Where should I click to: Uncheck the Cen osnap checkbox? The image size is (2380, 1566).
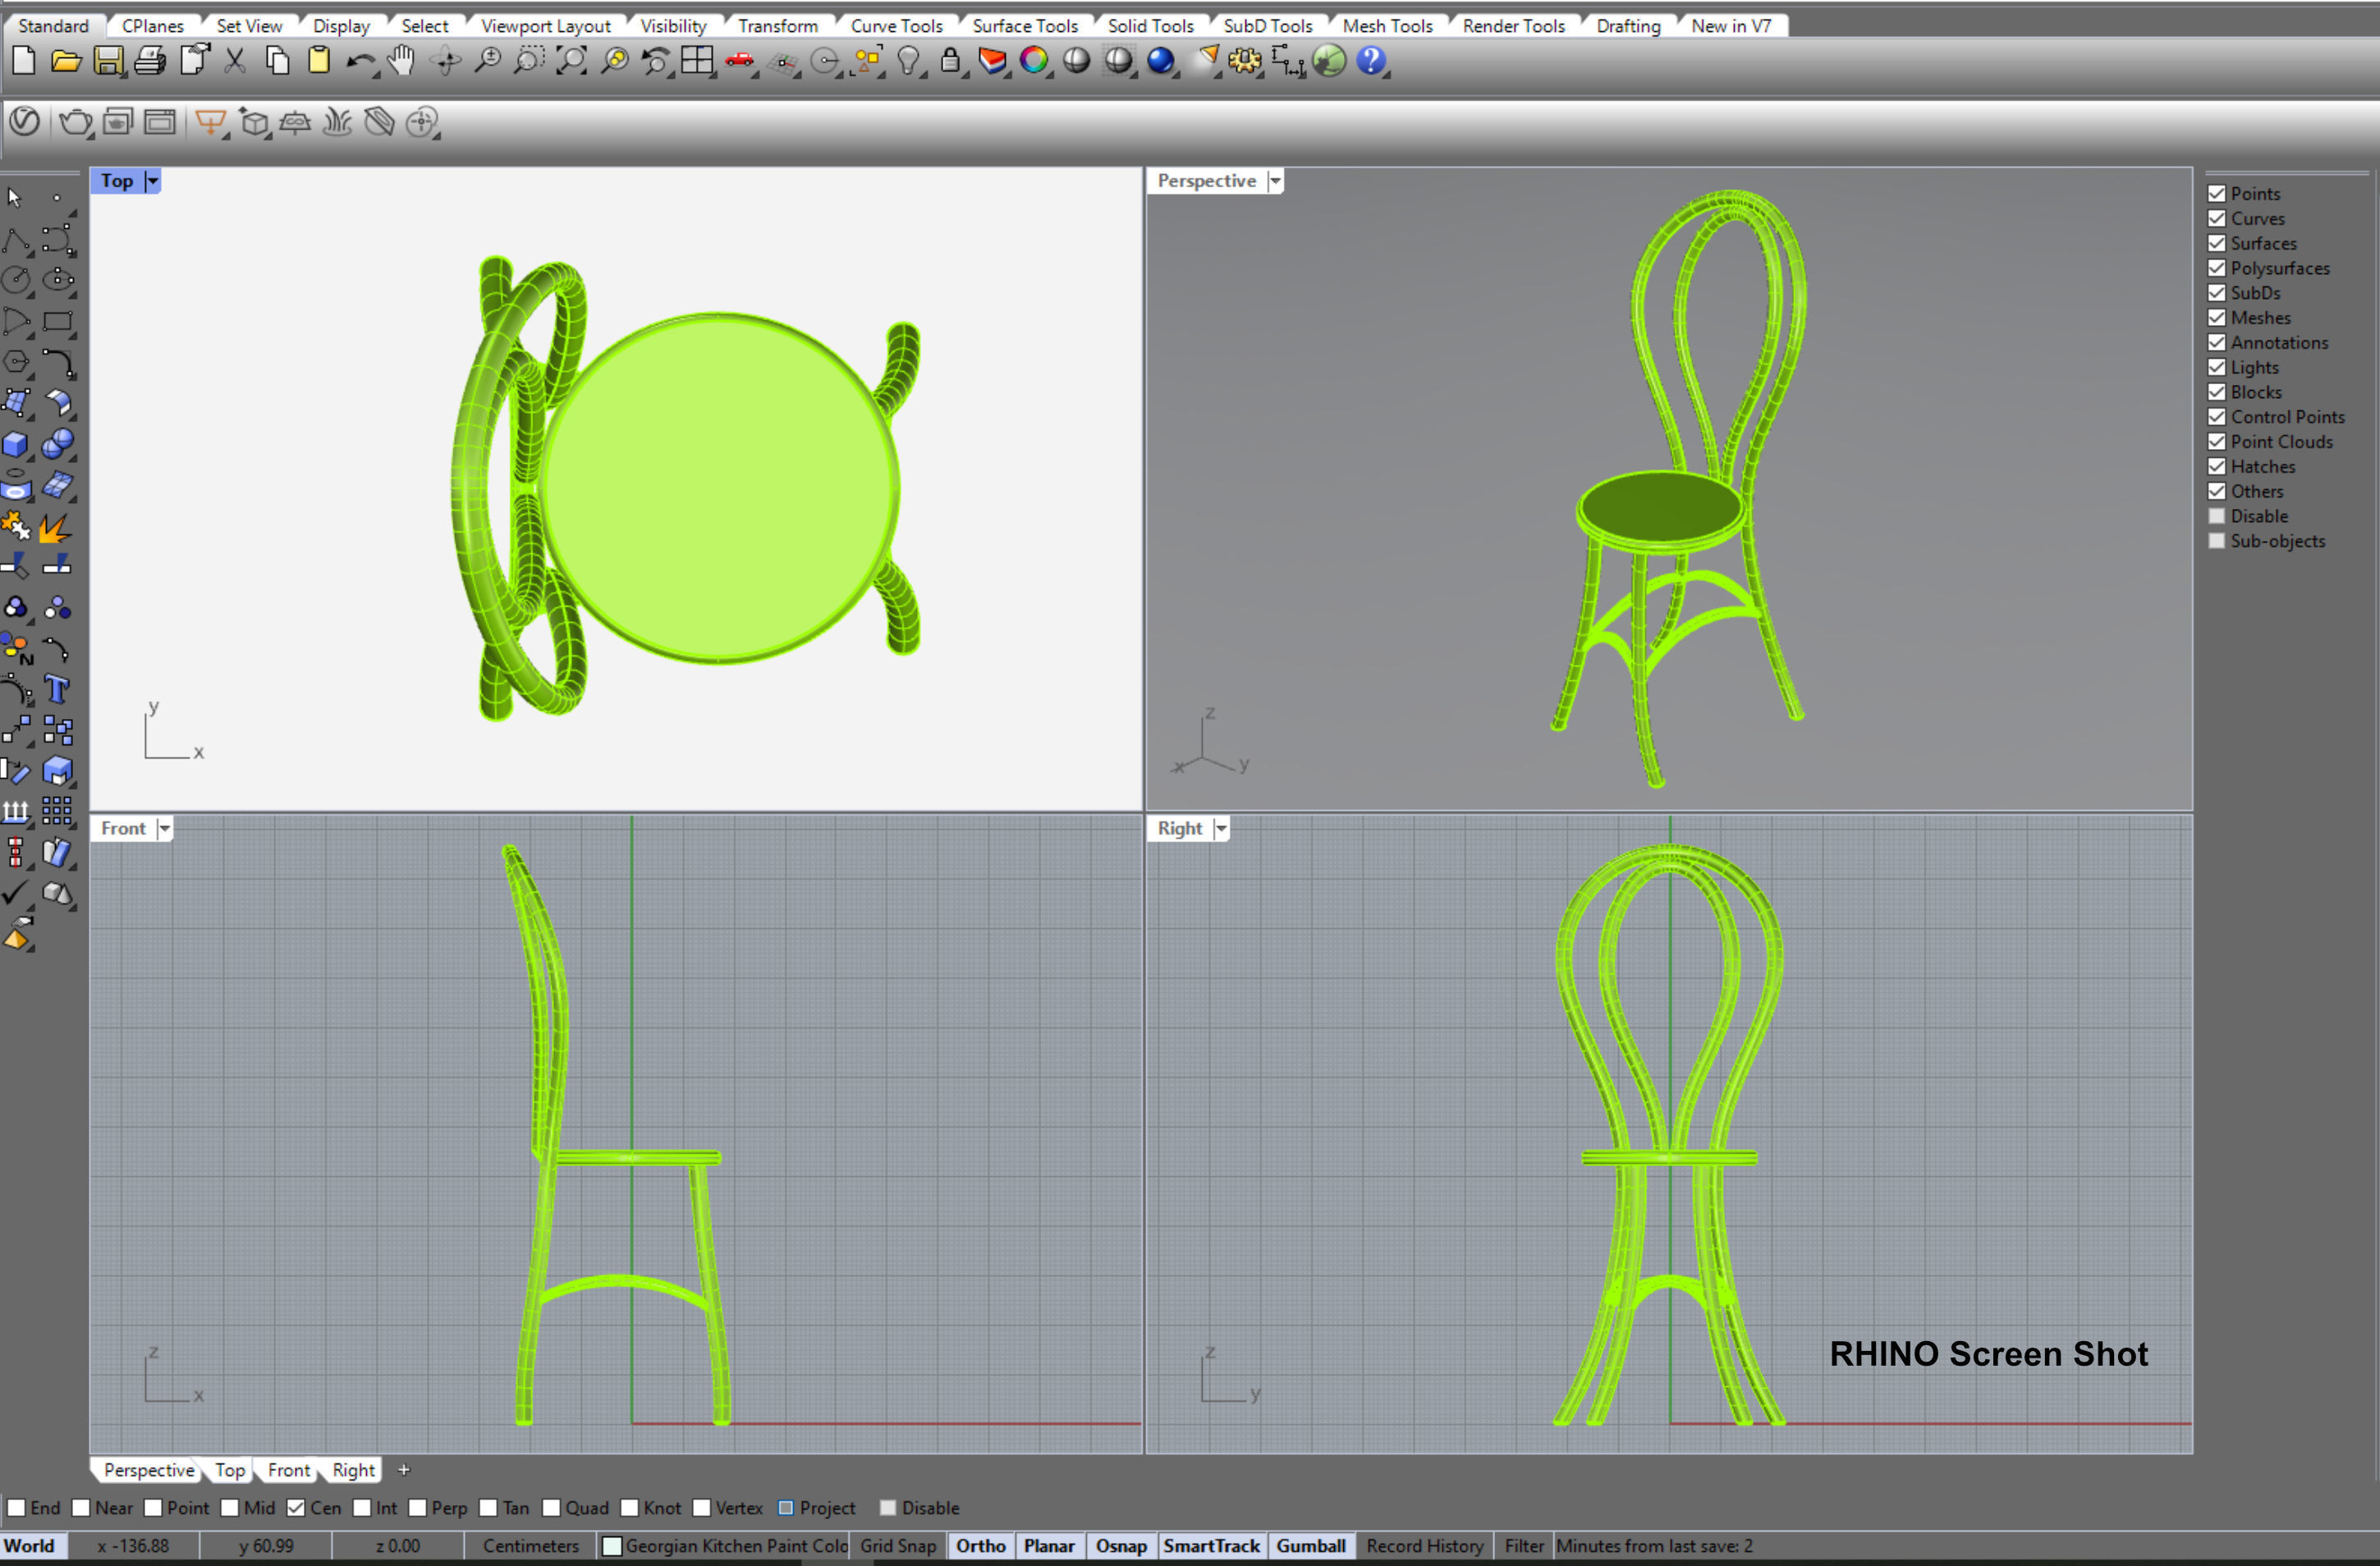296,1507
